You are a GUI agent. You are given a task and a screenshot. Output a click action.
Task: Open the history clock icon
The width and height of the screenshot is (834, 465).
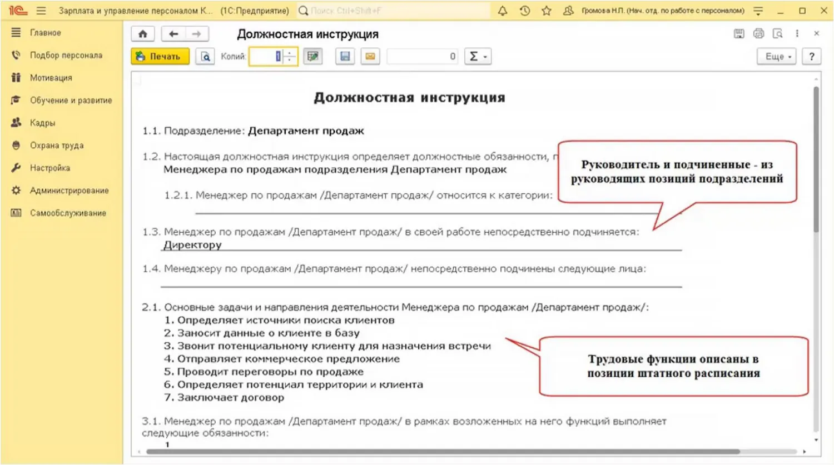click(525, 11)
